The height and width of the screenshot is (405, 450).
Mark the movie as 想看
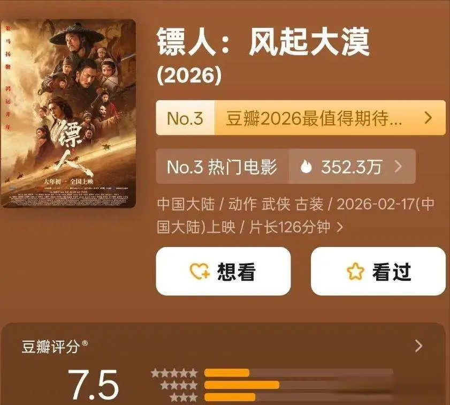click(x=223, y=271)
